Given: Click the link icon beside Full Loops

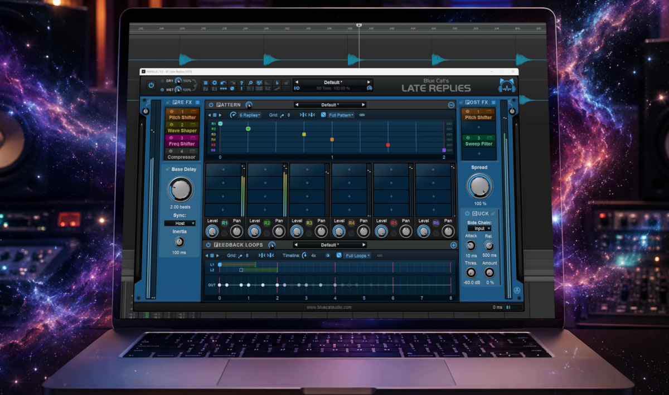Looking at the screenshot, I should tap(380, 255).
